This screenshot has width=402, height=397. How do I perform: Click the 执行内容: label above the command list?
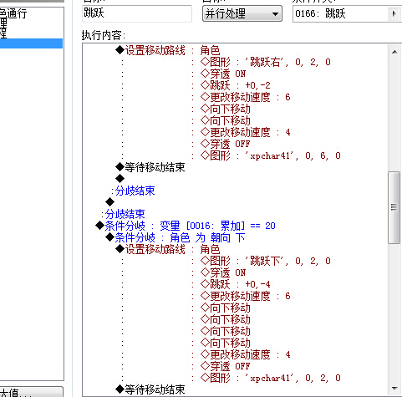[x=104, y=36]
